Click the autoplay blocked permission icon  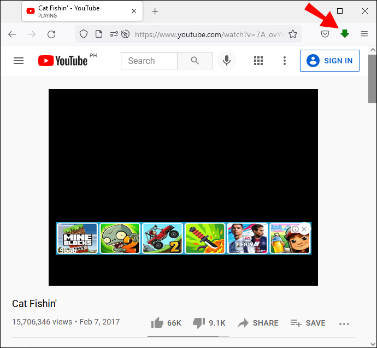[125, 34]
